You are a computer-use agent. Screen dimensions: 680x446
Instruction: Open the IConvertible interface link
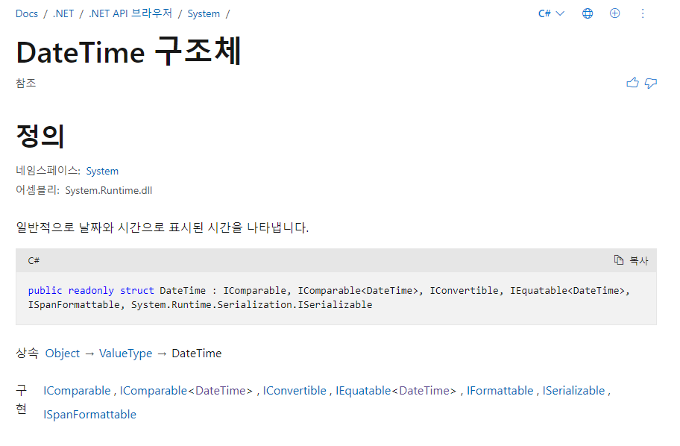295,391
